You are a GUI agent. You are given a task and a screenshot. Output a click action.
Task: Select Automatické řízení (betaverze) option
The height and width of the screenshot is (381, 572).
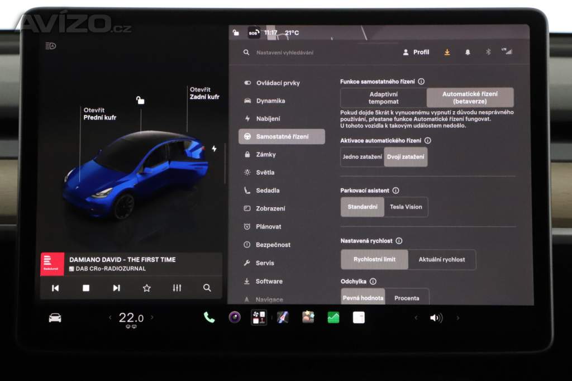(x=470, y=98)
